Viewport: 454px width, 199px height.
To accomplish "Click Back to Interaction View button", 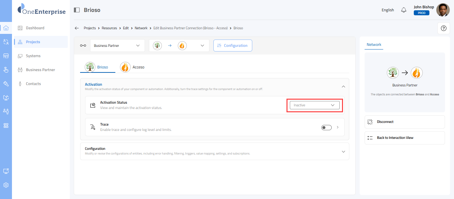I will (404, 138).
